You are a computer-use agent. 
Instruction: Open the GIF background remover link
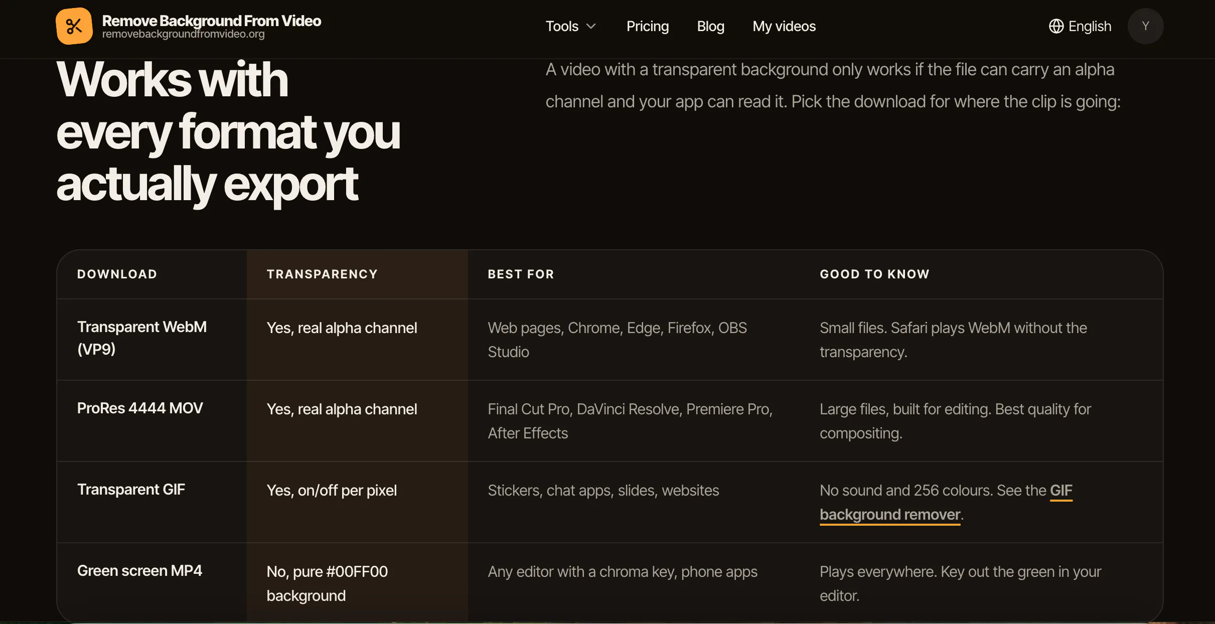[x=946, y=502]
